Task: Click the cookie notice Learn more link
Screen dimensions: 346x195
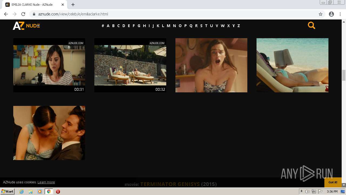Action: (46, 182)
